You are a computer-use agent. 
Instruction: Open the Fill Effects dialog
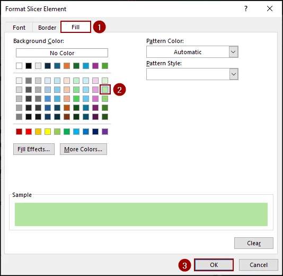point(34,149)
